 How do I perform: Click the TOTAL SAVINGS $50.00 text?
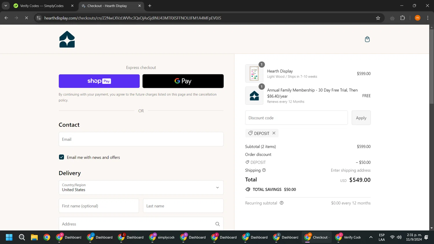pos(274,190)
